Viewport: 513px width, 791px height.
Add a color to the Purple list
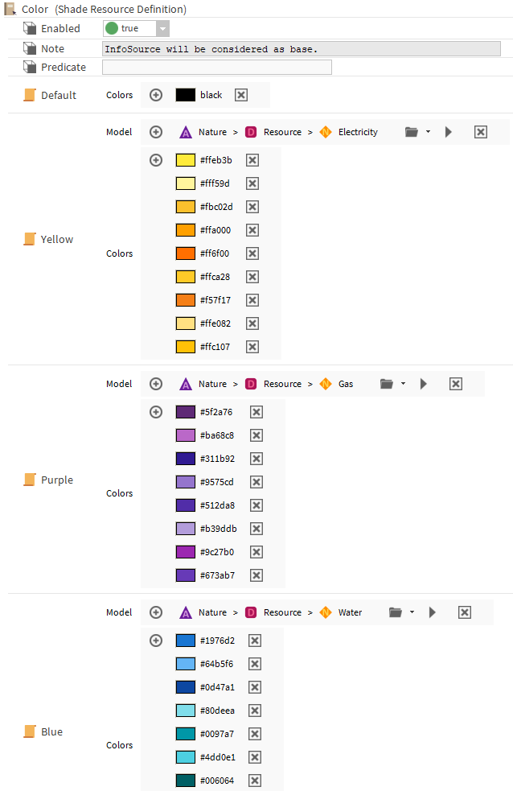pos(156,412)
